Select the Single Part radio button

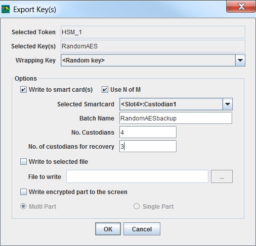[137, 206]
